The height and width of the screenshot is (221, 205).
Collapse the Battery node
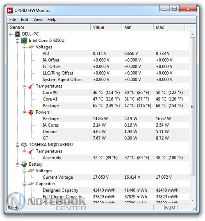coord(18,165)
